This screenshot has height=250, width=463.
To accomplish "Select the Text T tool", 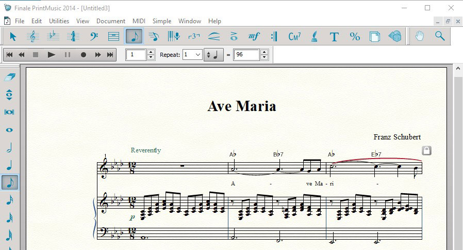I will (334, 36).
